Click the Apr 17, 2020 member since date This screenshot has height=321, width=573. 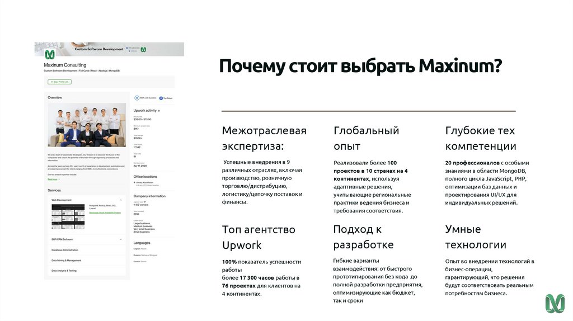[x=140, y=166]
